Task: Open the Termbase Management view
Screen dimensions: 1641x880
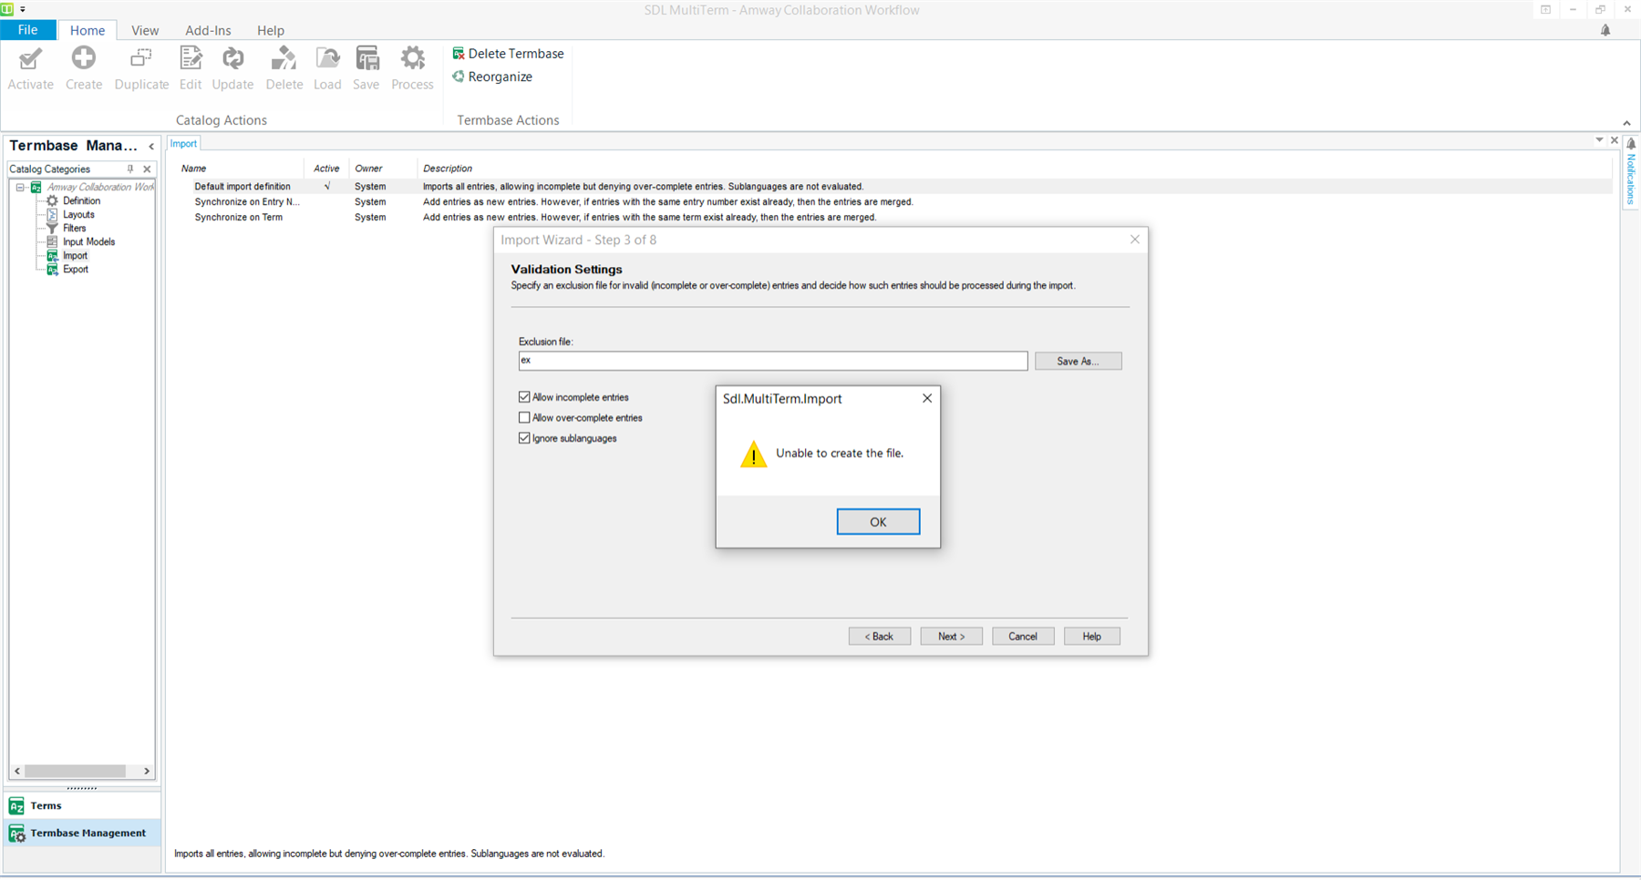Action: [x=82, y=834]
